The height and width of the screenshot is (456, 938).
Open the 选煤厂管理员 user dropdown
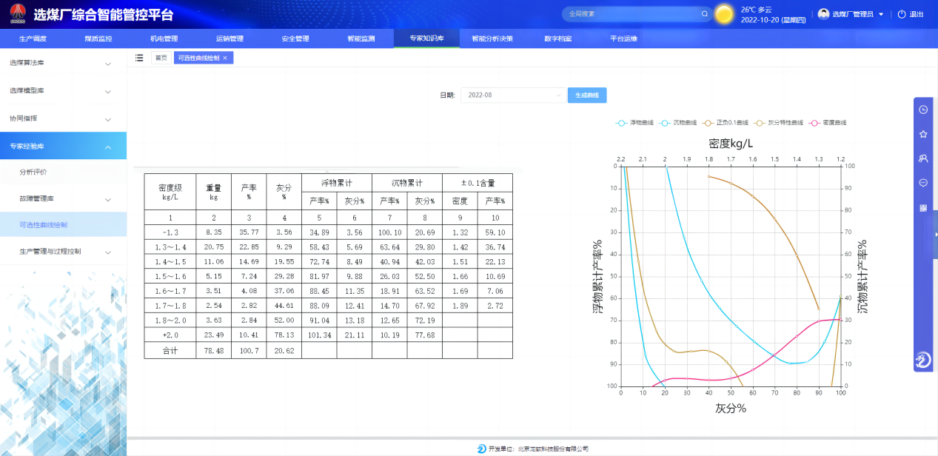[x=851, y=14]
